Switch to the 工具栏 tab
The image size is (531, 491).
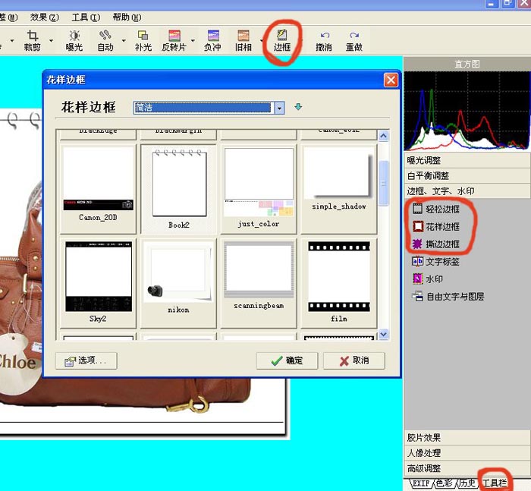[x=495, y=483]
